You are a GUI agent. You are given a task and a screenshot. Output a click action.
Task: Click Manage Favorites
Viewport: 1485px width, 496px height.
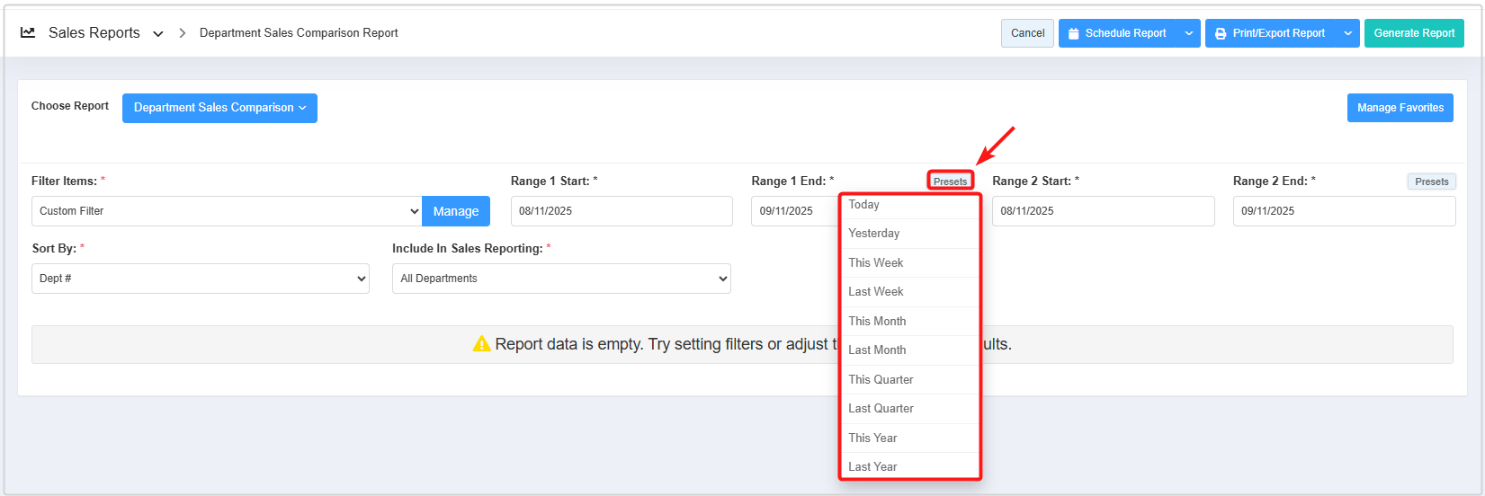point(1400,108)
